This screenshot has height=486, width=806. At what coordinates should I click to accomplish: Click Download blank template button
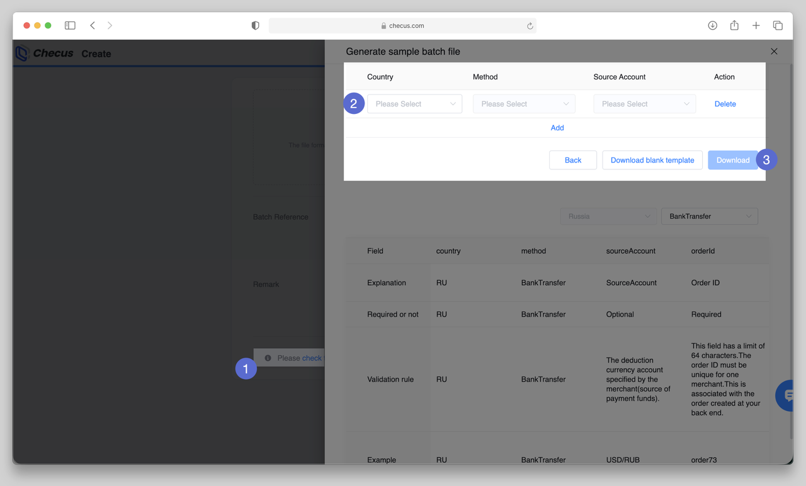(x=652, y=160)
